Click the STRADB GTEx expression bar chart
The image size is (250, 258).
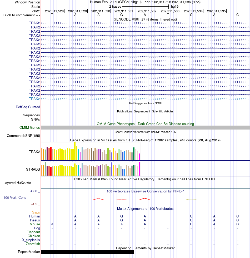click(91, 169)
